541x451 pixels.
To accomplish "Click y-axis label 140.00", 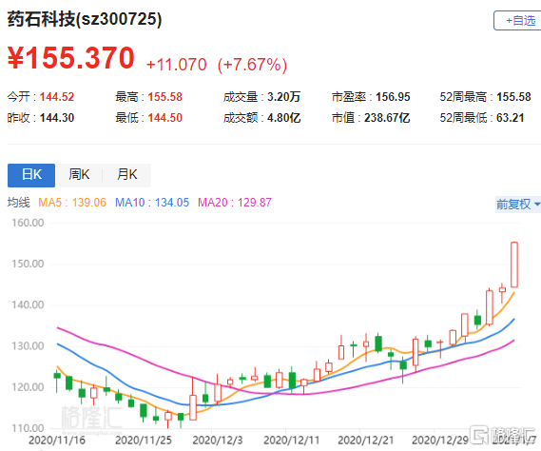I will pyautogui.click(x=28, y=304).
